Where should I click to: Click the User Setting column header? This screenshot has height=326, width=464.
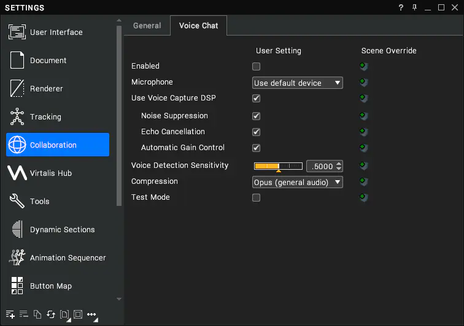(x=279, y=51)
